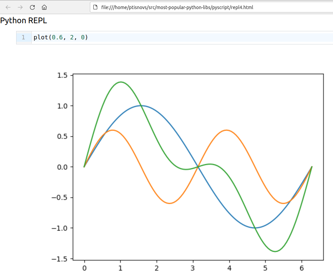Screen dimensions: 333x279
Task: Select line number 1 in the REPL gutter
Action: coord(23,37)
